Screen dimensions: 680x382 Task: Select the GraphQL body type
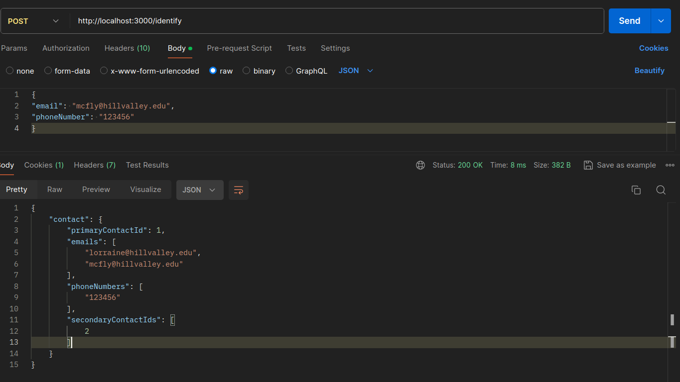pos(289,71)
